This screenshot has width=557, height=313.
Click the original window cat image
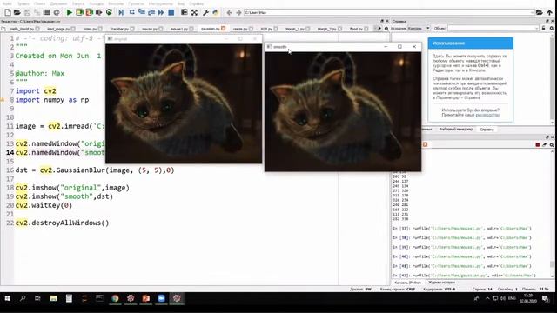click(184, 103)
